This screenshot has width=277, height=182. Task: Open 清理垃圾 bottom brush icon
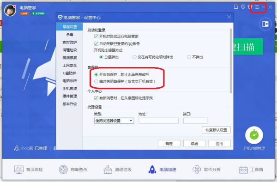[x=108, y=170]
